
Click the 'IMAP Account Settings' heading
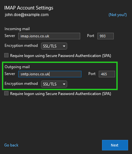(29, 8)
